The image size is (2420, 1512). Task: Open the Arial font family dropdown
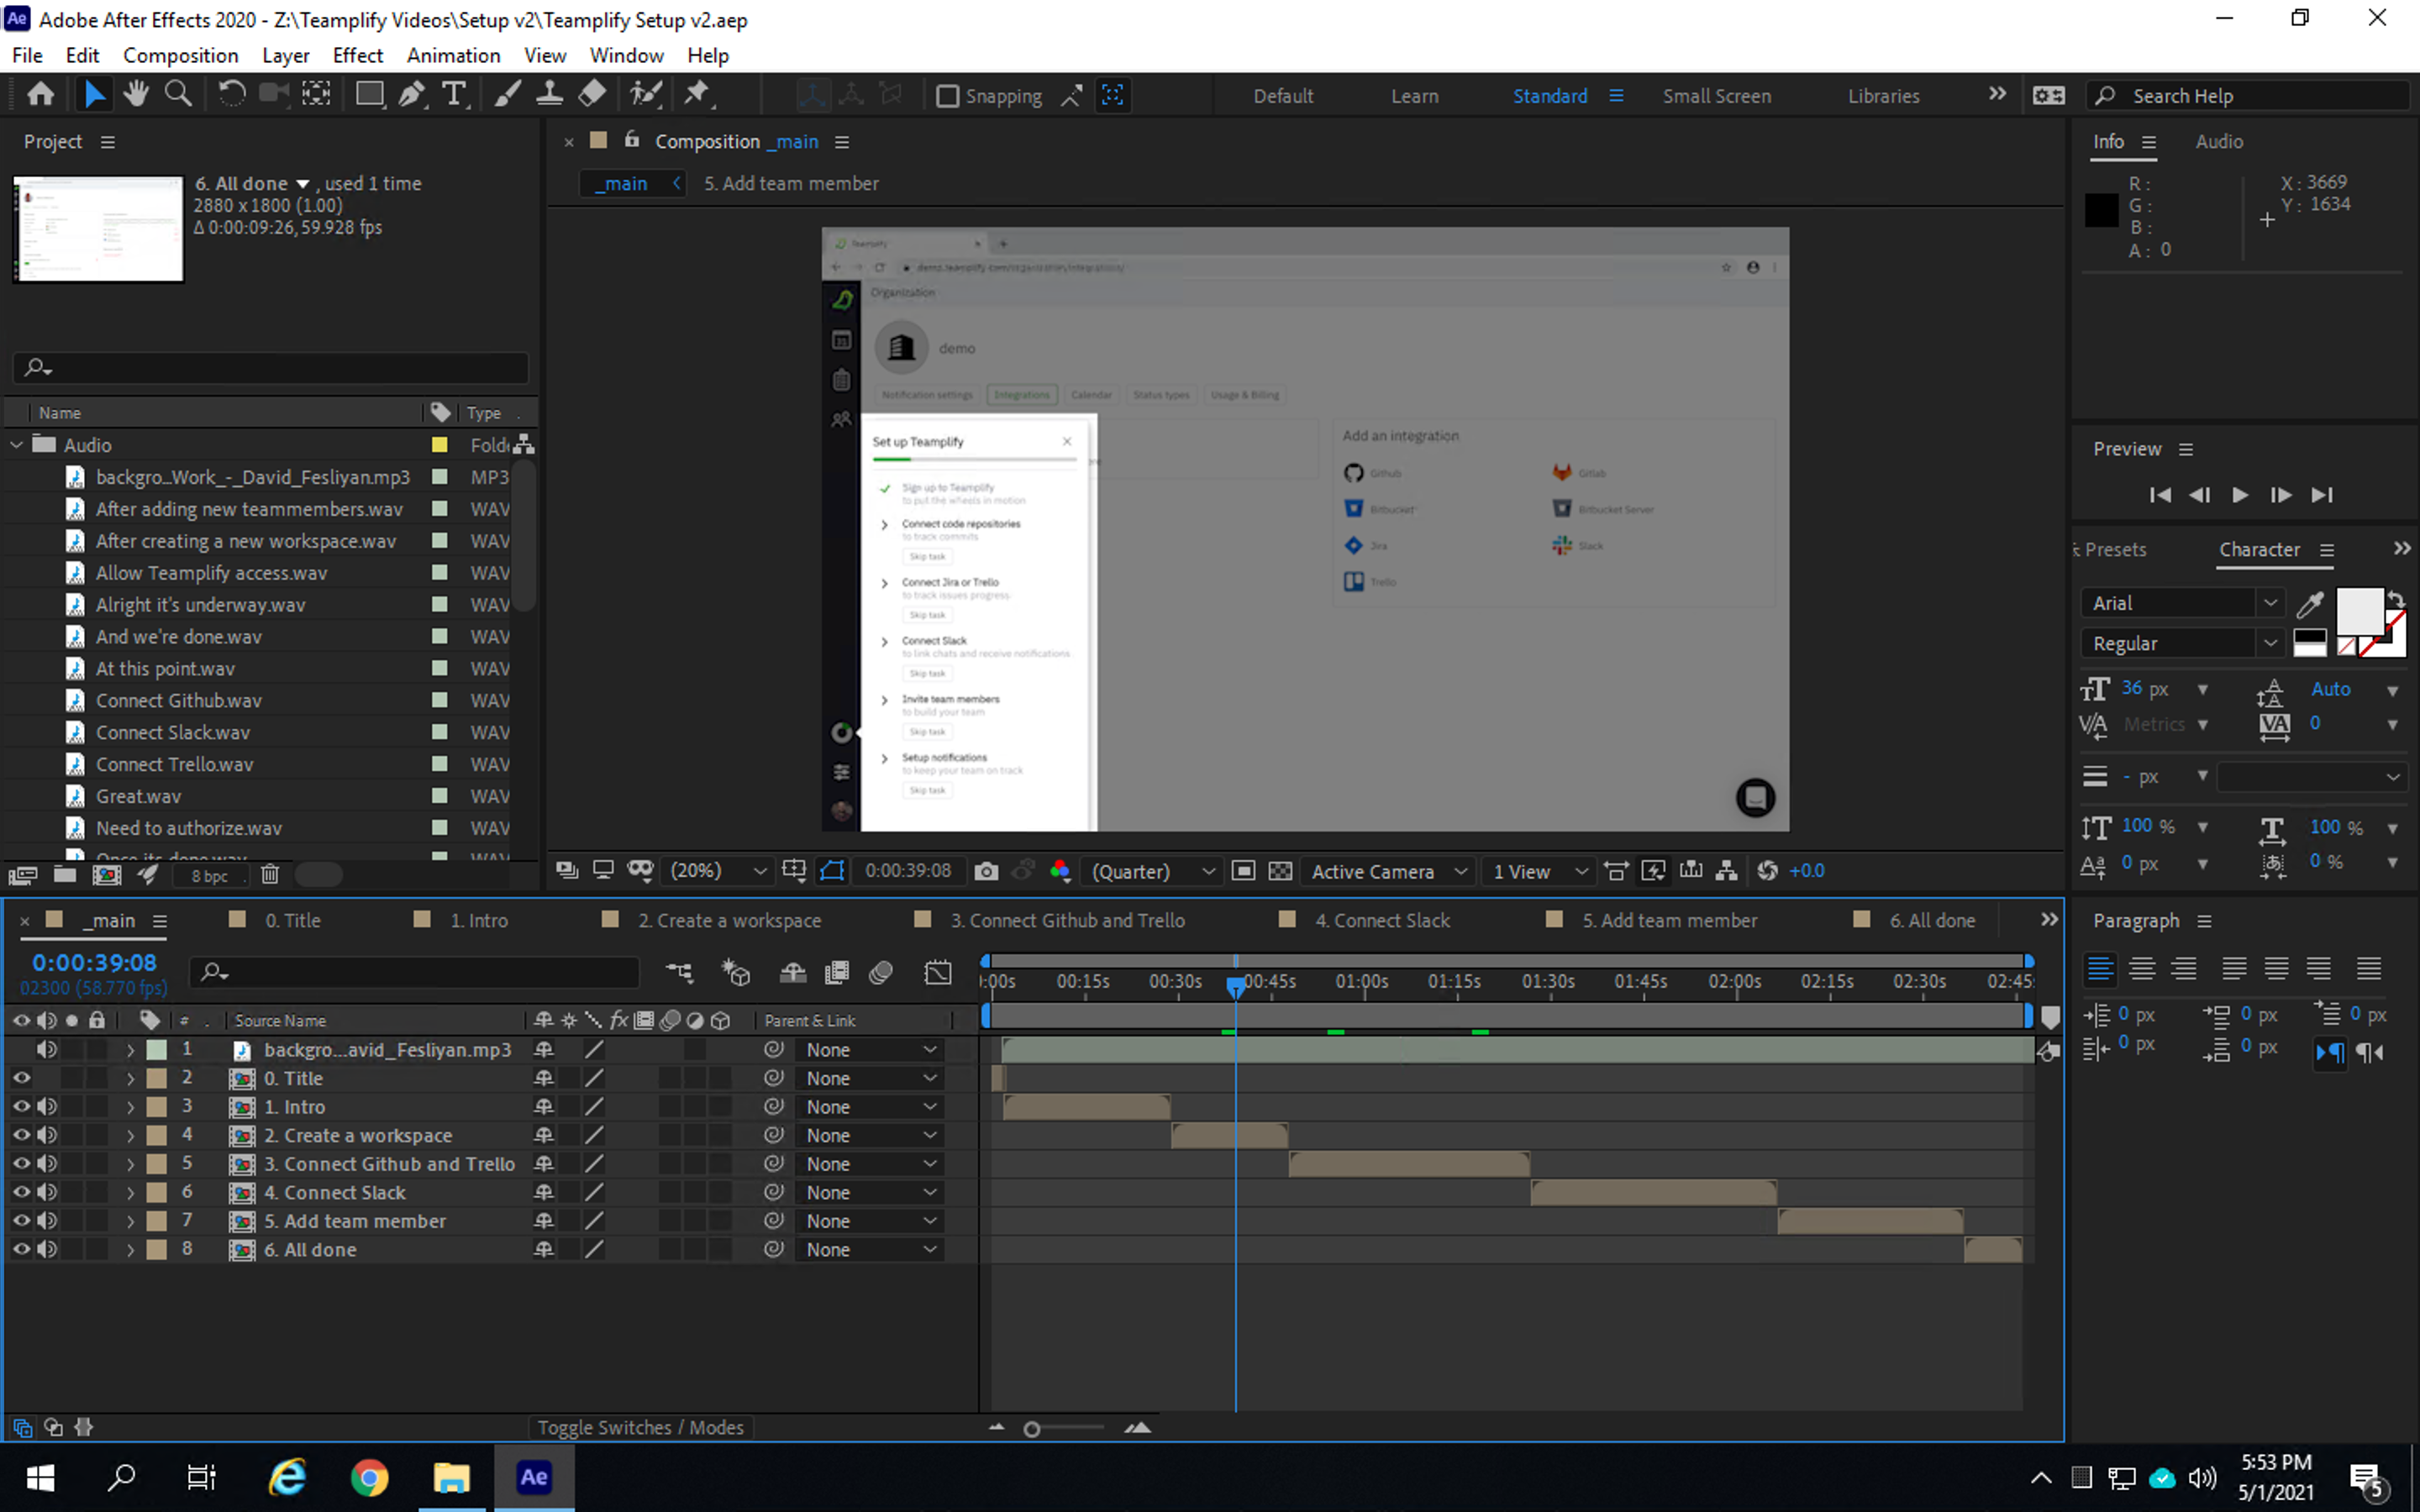click(2270, 603)
